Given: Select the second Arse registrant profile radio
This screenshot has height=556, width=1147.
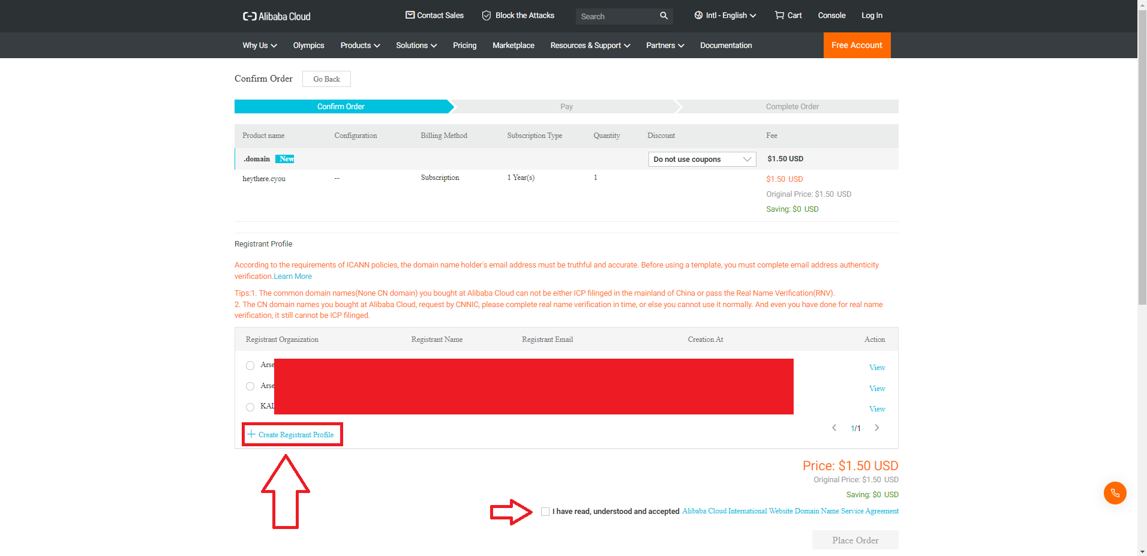Looking at the screenshot, I should [x=250, y=386].
